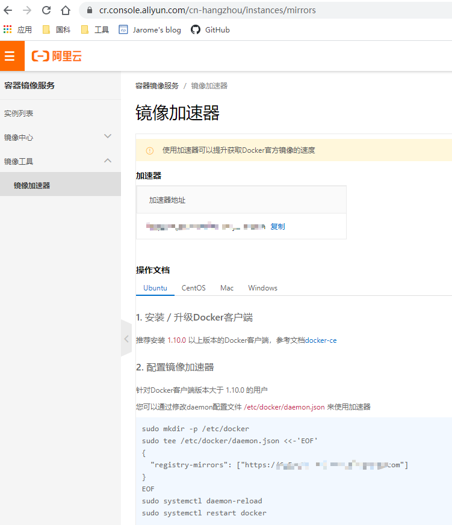The height and width of the screenshot is (525, 452).
Task: Select the Windows documentation tab
Action: [x=262, y=288]
